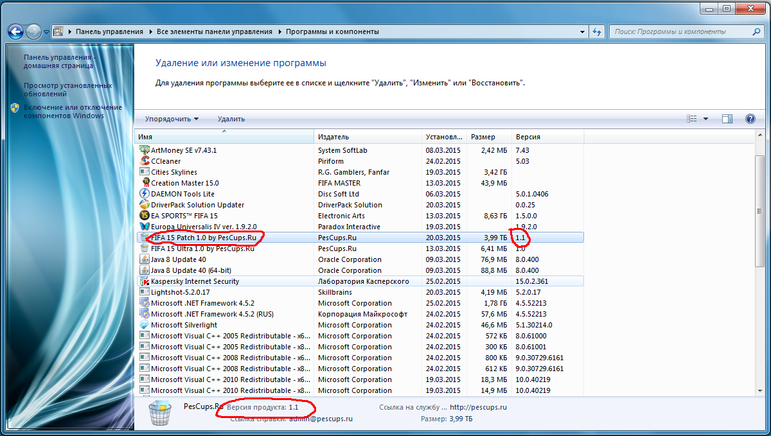Click the Java 8 Update 40 (64-bit) icon
The width and height of the screenshot is (771, 436).
pos(145,270)
